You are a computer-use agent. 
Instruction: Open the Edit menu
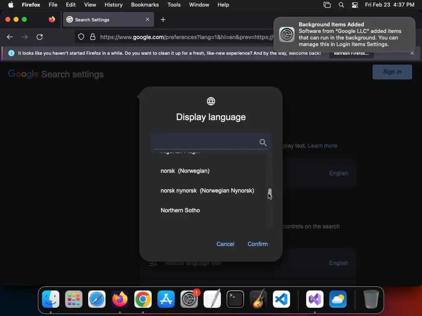70,5
